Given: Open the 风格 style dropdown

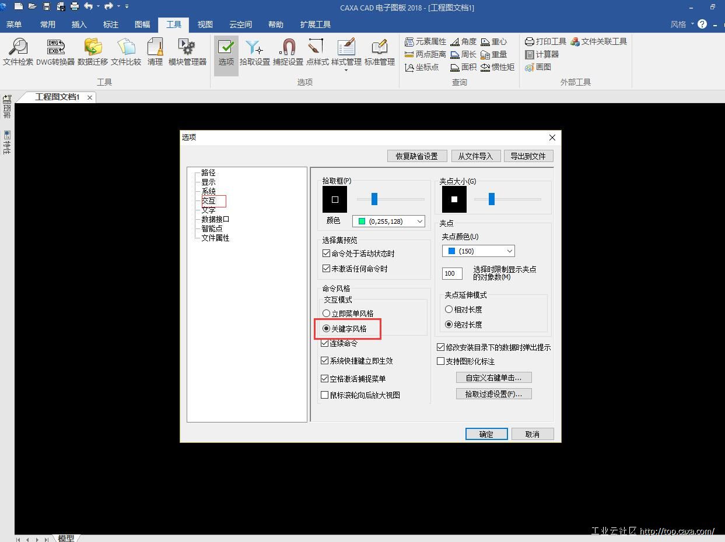Looking at the screenshot, I should [682, 24].
